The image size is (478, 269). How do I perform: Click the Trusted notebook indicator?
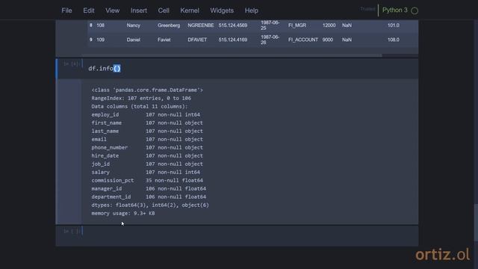pyautogui.click(x=367, y=9)
